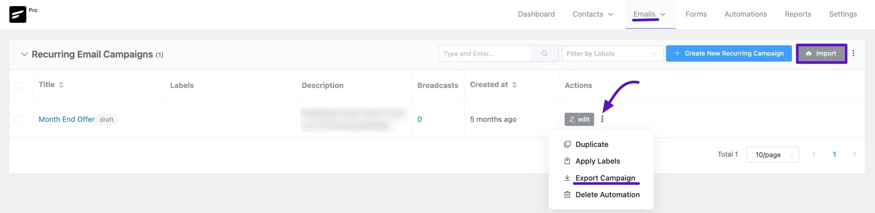Choose Apply Labels from the menu
Viewport: 875px width, 213px height.
click(597, 161)
